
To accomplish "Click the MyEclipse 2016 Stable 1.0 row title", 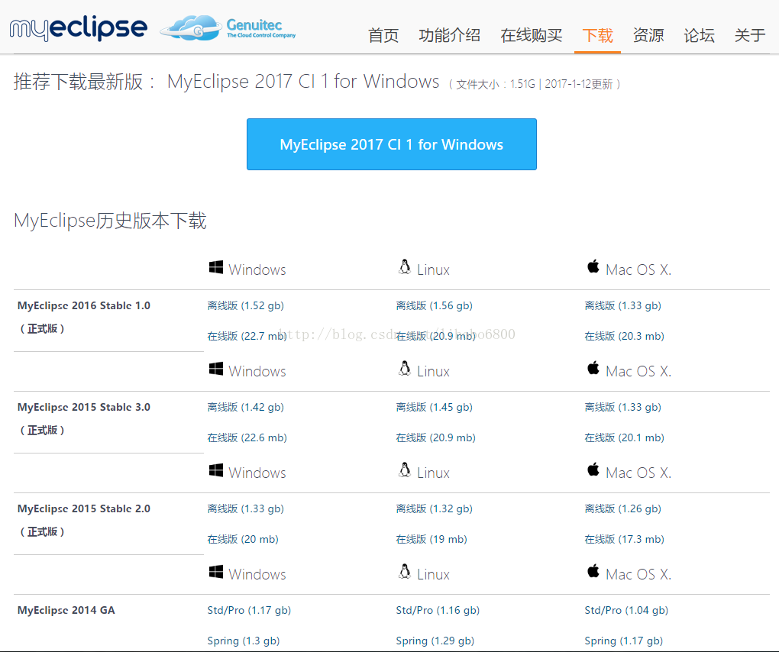I will click(84, 306).
